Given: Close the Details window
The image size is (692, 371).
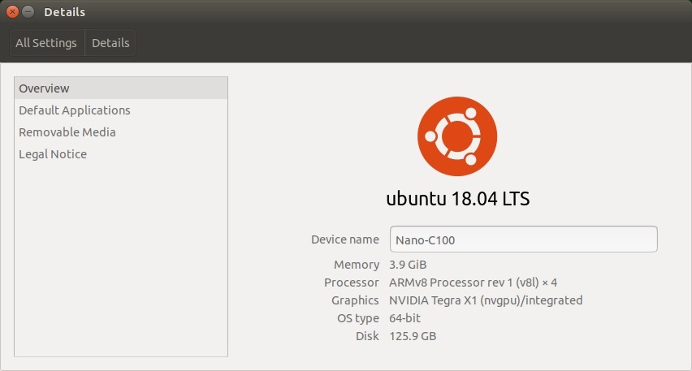Looking at the screenshot, I should coord(12,12).
